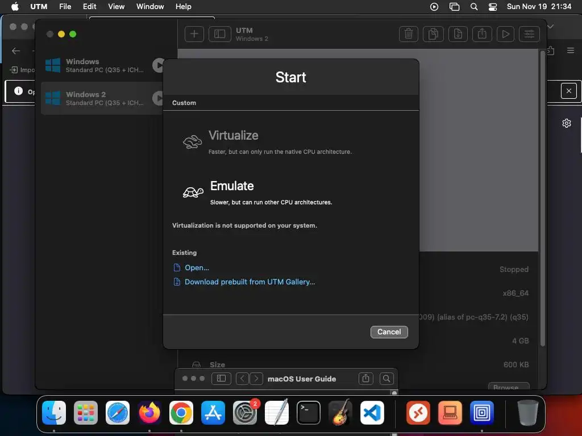Image resolution: width=582 pixels, height=436 pixels.
Task: Open TextEdit from the Dock
Action: [277, 413]
